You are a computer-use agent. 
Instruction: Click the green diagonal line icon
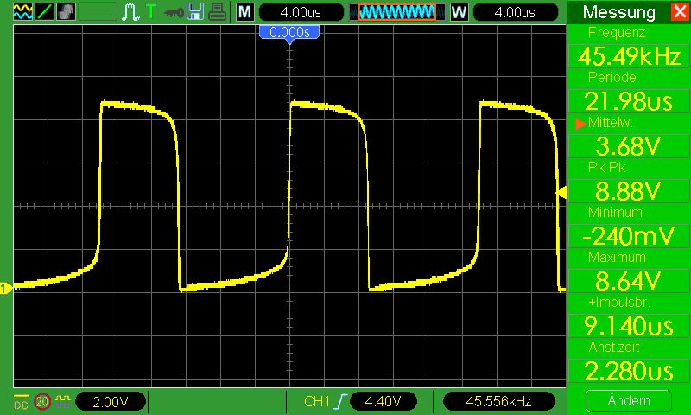coord(45,12)
